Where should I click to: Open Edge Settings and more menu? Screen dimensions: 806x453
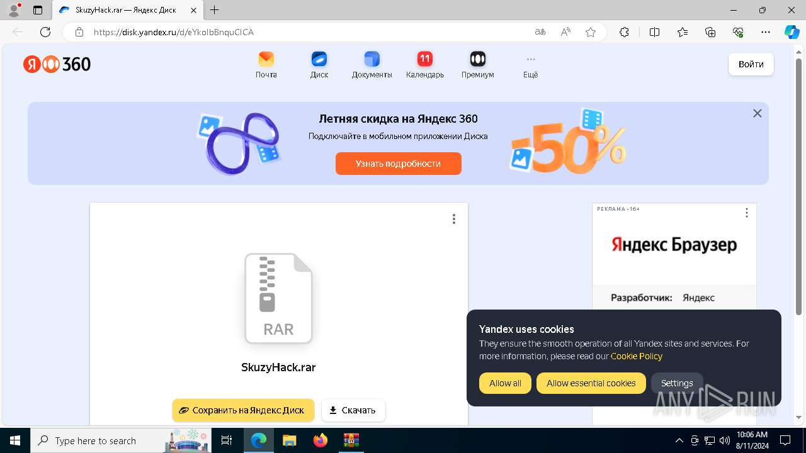(766, 32)
